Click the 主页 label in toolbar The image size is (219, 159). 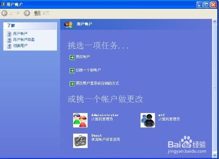point(46,13)
